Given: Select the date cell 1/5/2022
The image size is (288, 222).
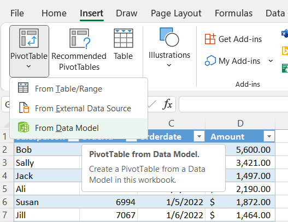Looking at the screenshot, I should click(172, 202).
